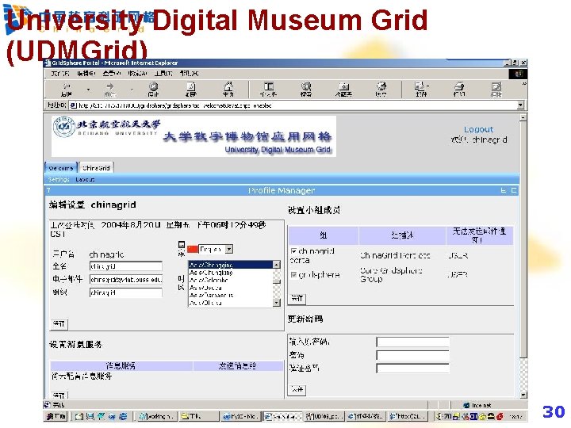Select Asia/Chongqing in the timezone list

coord(231,265)
